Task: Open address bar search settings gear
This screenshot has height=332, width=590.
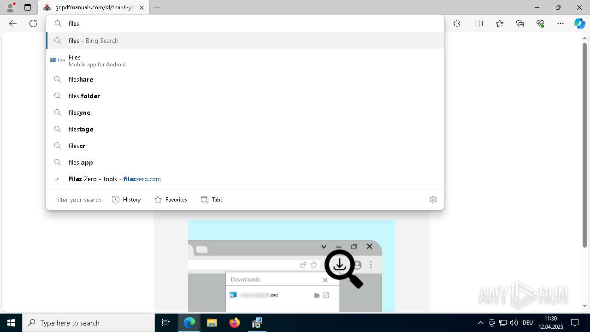Action: (x=433, y=200)
